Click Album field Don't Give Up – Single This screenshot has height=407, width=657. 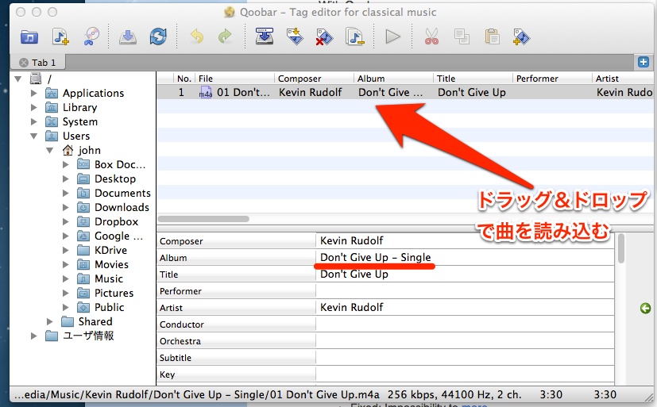click(465, 257)
